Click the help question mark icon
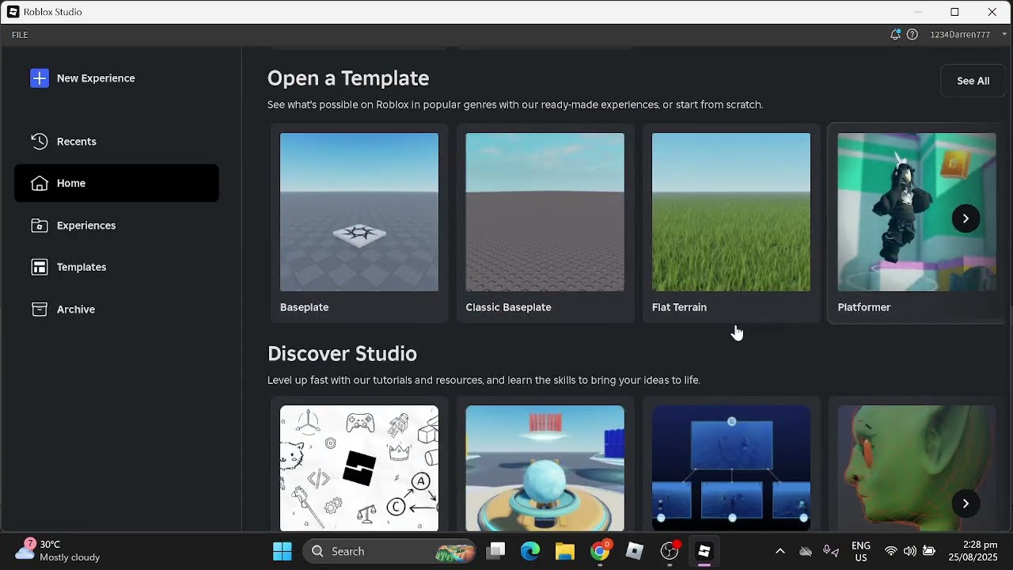The image size is (1013, 570). (x=912, y=34)
